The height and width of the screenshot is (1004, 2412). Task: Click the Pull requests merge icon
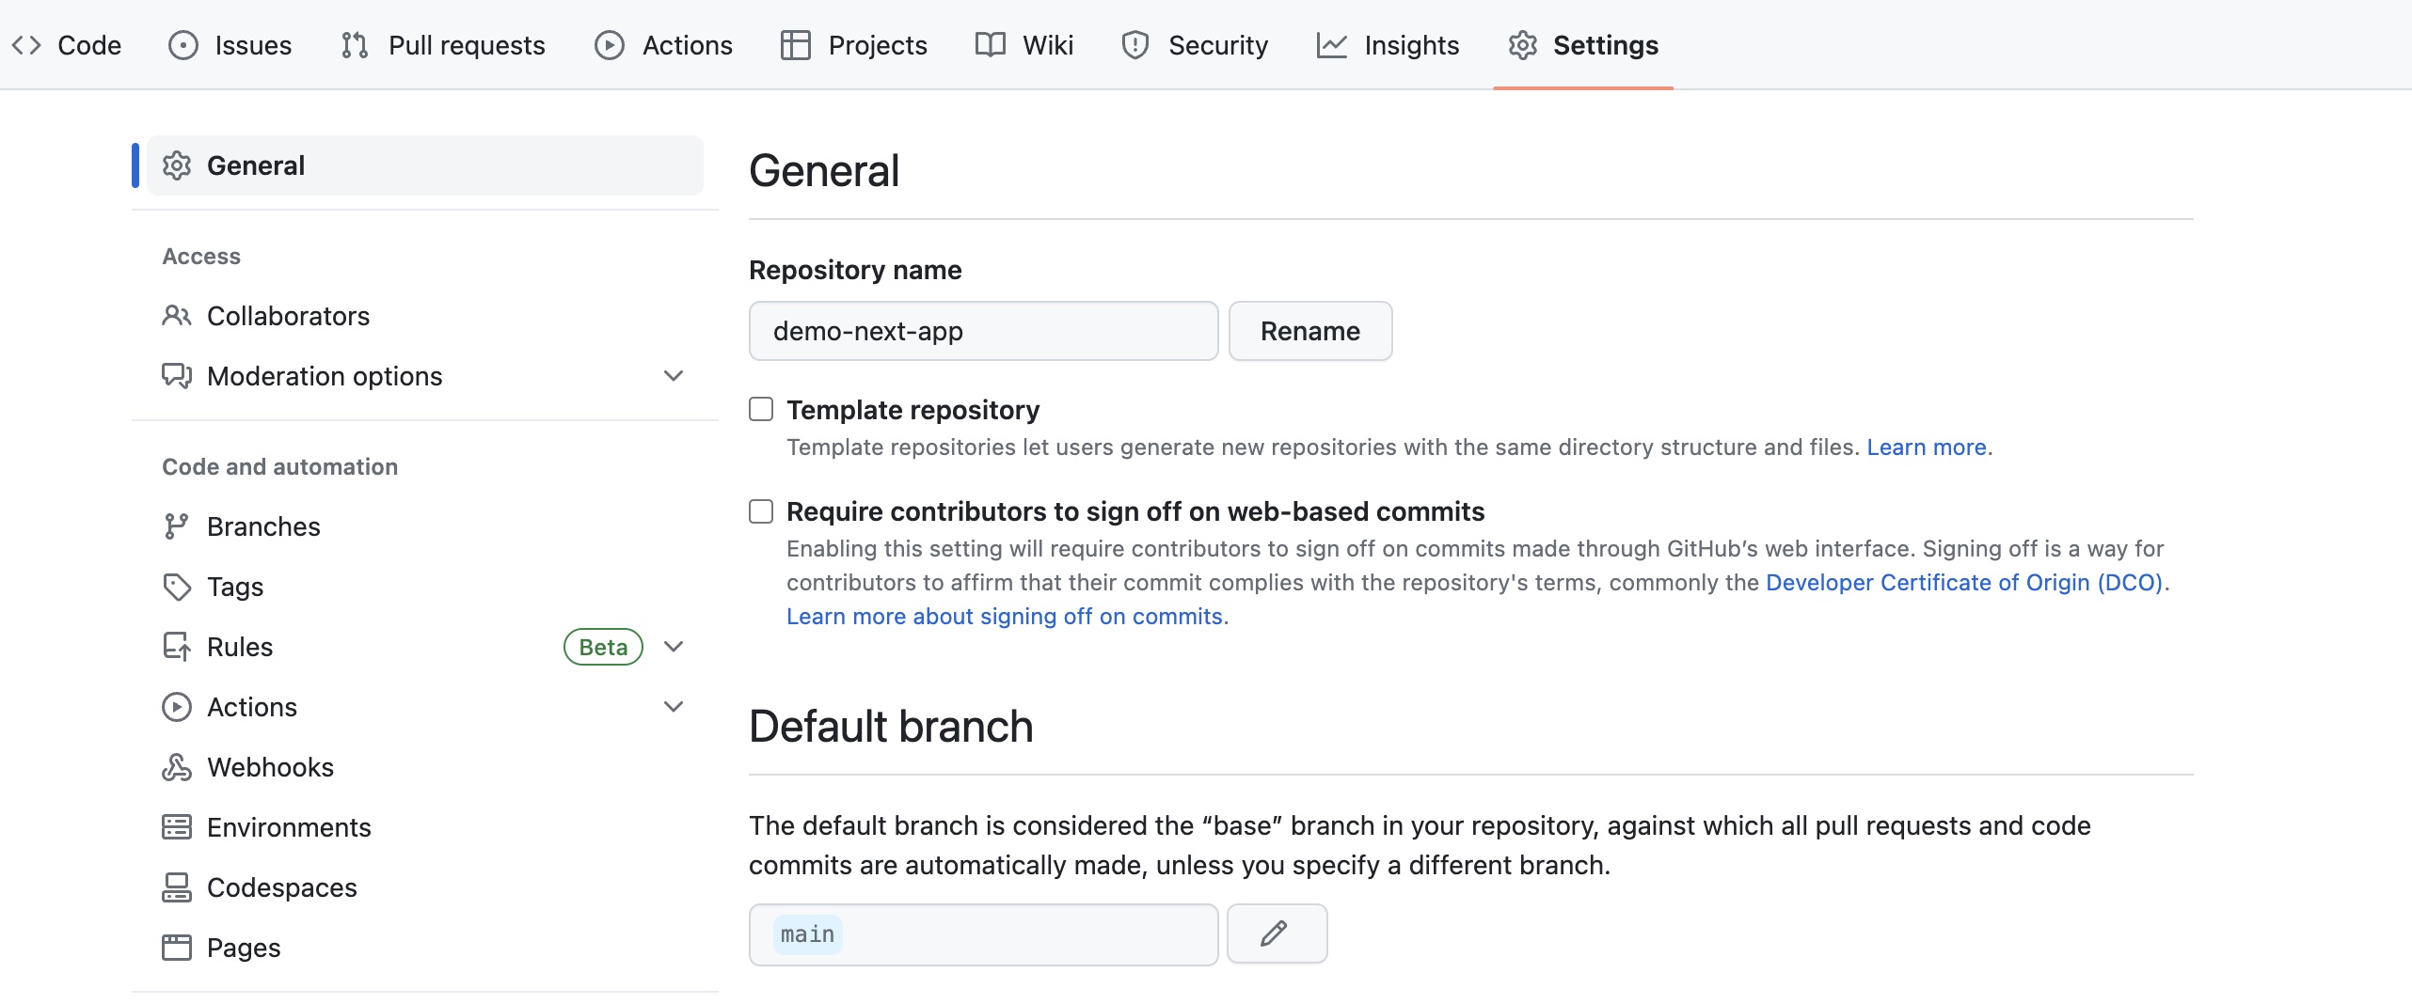[x=355, y=44]
